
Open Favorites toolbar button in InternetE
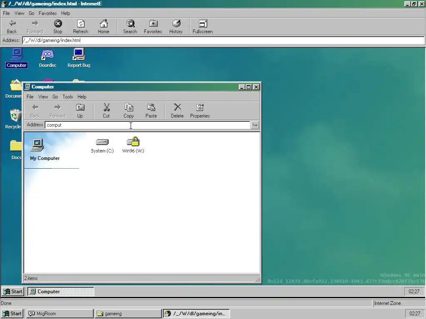153,27
